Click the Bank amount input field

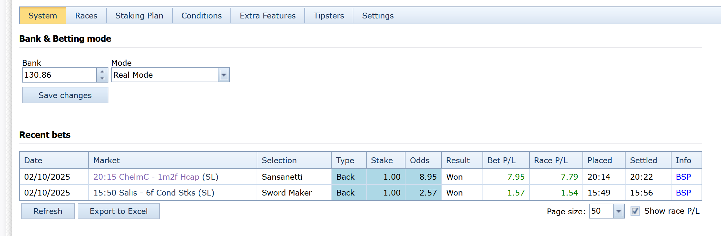59,75
